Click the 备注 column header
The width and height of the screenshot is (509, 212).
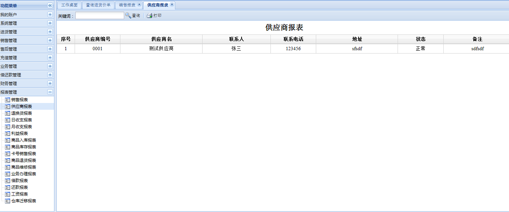pyautogui.click(x=477, y=39)
